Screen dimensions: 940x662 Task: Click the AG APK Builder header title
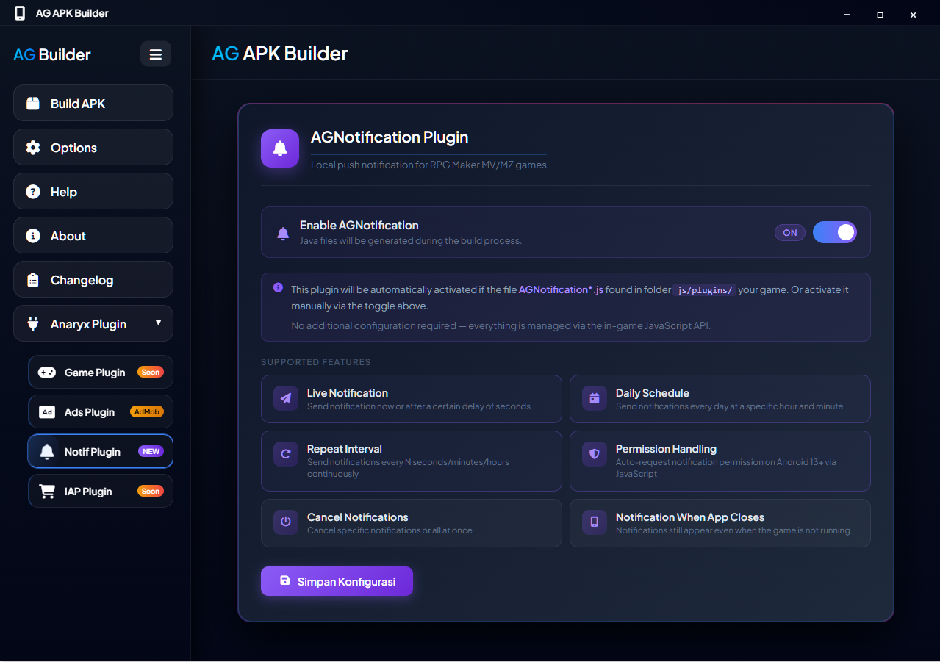(280, 53)
